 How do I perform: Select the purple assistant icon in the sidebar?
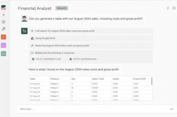click(x=4, y=45)
